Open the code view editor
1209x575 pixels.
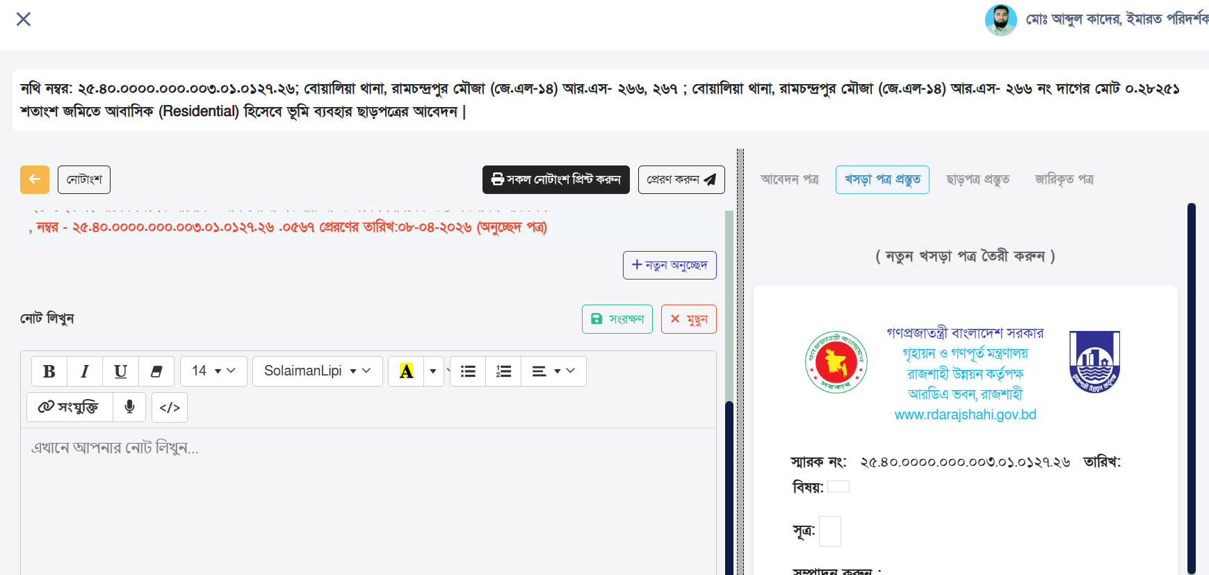[170, 407]
